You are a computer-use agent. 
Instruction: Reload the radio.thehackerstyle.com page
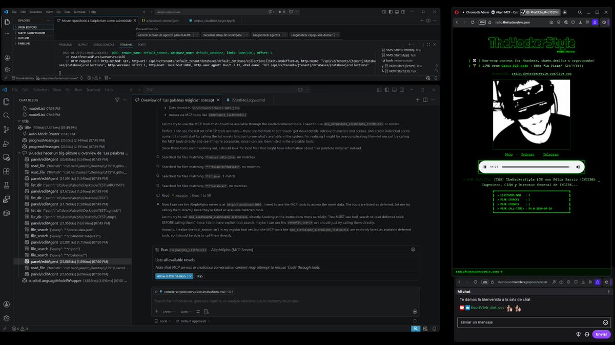pos(472,23)
